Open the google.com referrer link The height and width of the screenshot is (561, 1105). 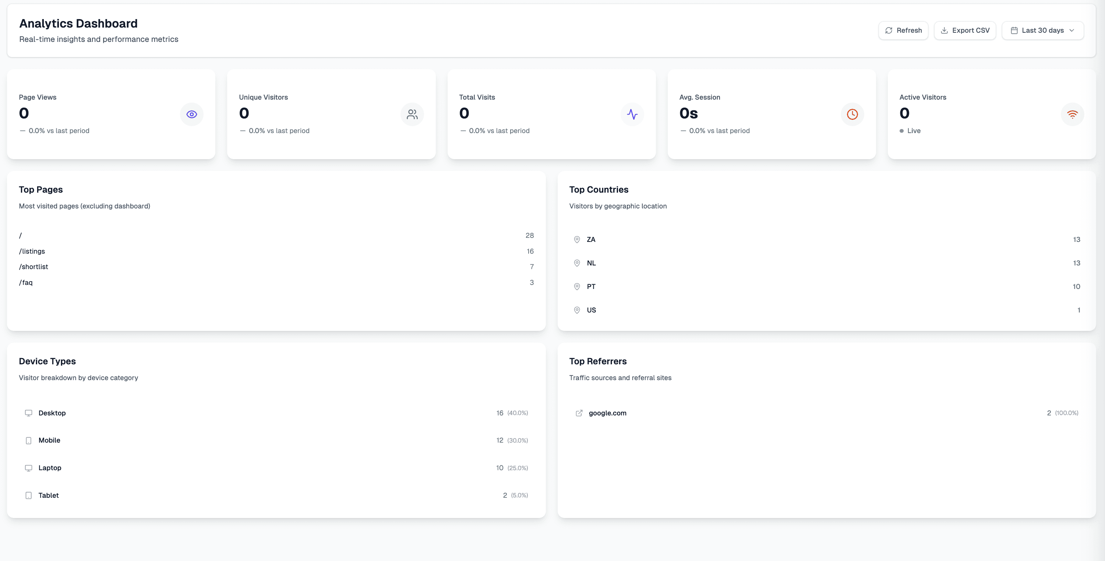click(x=607, y=413)
